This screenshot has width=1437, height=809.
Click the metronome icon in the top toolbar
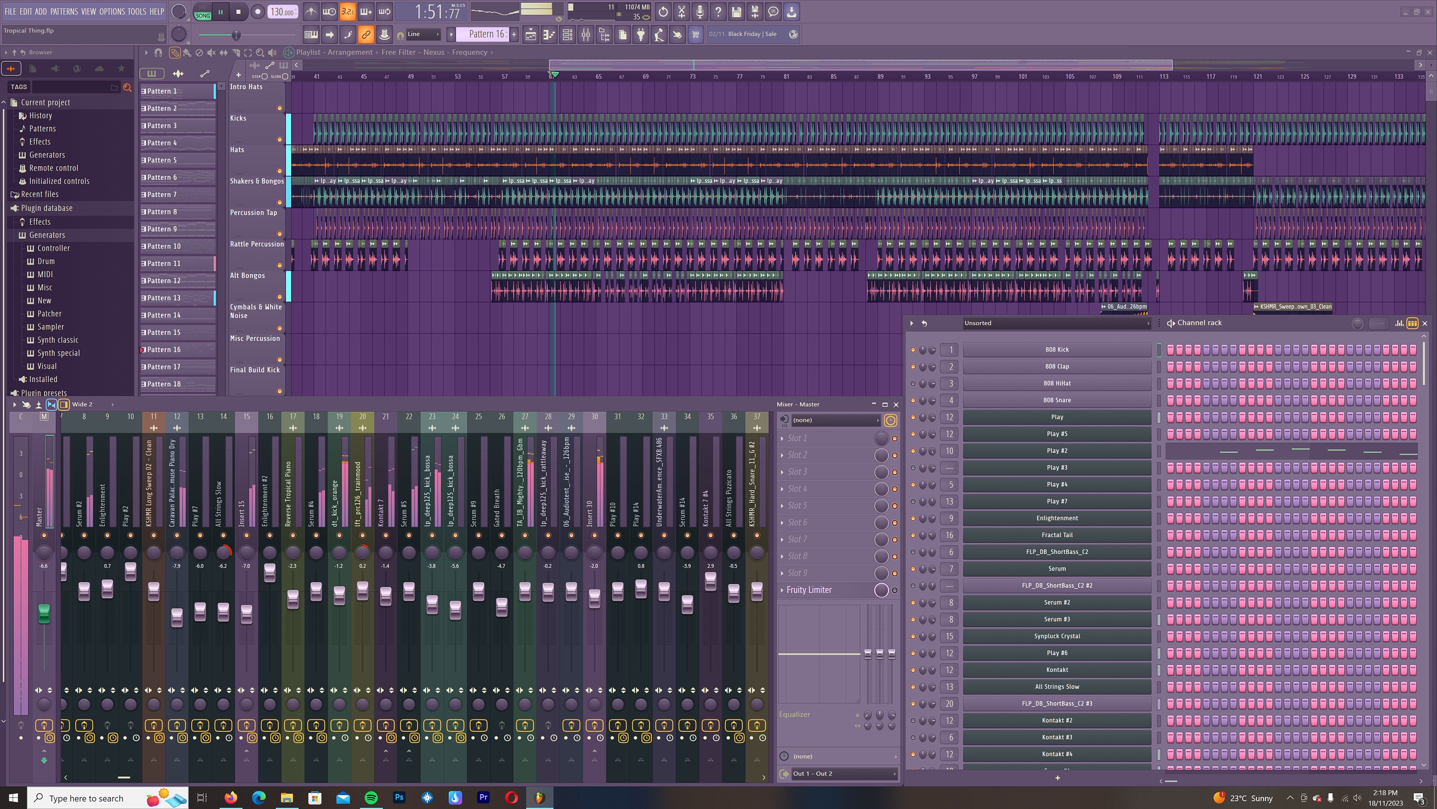tap(310, 11)
